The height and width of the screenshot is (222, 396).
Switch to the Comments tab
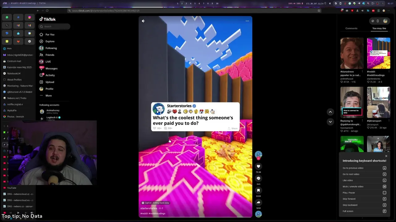[x=351, y=28]
